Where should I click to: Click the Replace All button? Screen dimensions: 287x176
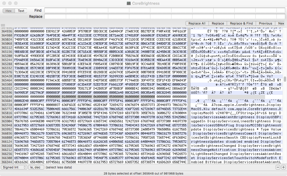197,23
